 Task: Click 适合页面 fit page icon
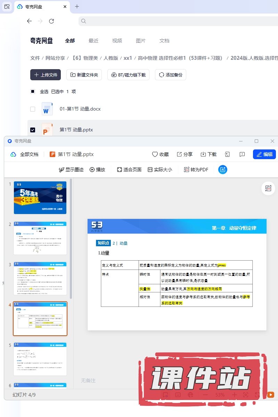[120, 170]
